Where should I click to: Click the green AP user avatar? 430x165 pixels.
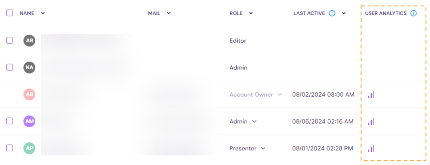29,148
